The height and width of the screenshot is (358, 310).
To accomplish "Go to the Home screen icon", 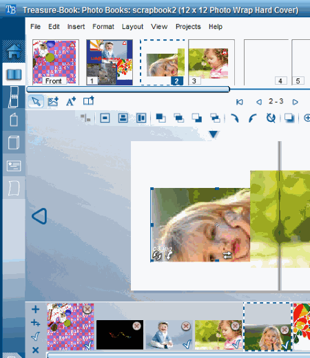I will click(x=14, y=51).
